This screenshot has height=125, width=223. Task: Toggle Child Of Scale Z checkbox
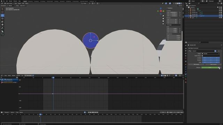[x=217, y=62]
